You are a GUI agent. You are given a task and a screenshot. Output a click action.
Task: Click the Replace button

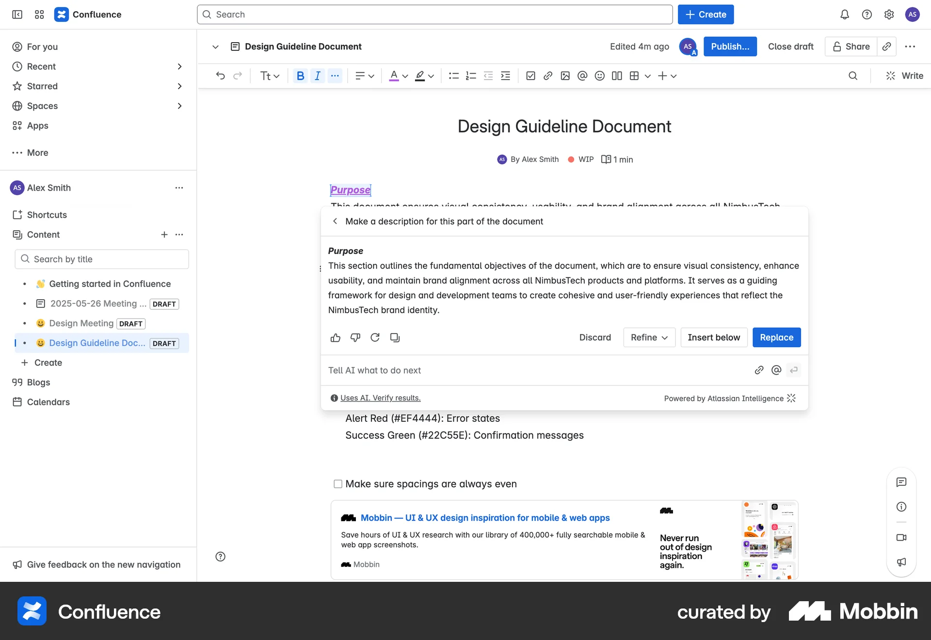tap(776, 337)
